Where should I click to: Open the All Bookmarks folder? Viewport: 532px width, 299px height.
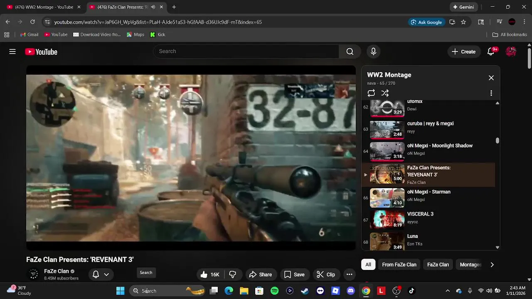(510, 34)
